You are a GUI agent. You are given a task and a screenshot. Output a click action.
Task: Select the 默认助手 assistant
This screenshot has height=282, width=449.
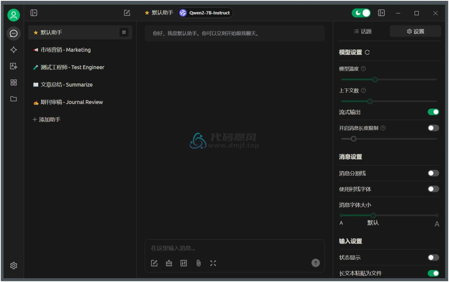pyautogui.click(x=80, y=32)
